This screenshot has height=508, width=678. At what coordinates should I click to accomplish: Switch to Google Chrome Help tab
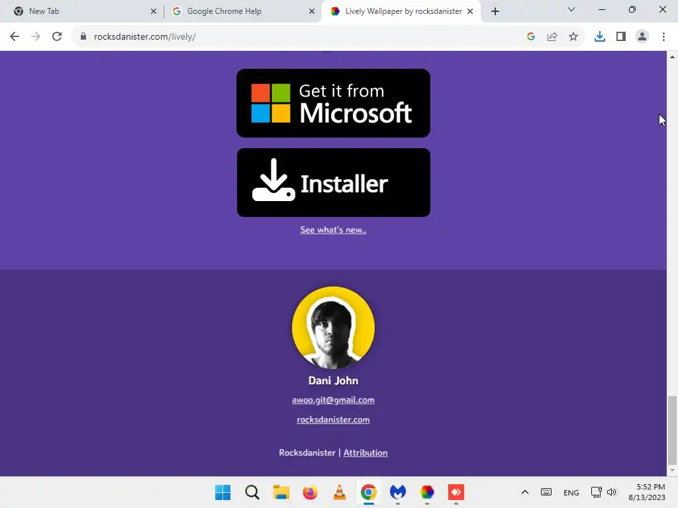(242, 11)
